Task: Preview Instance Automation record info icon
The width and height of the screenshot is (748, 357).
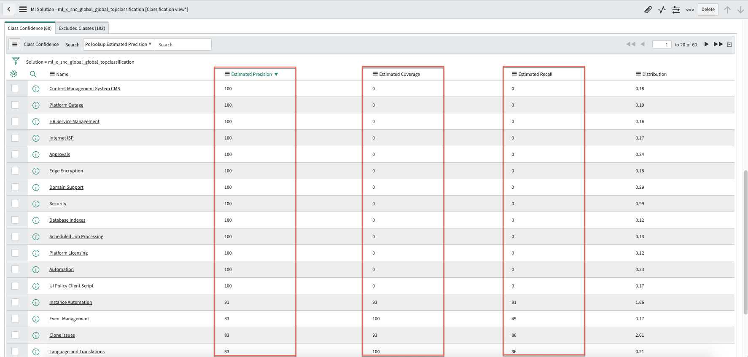Action: pyautogui.click(x=36, y=302)
